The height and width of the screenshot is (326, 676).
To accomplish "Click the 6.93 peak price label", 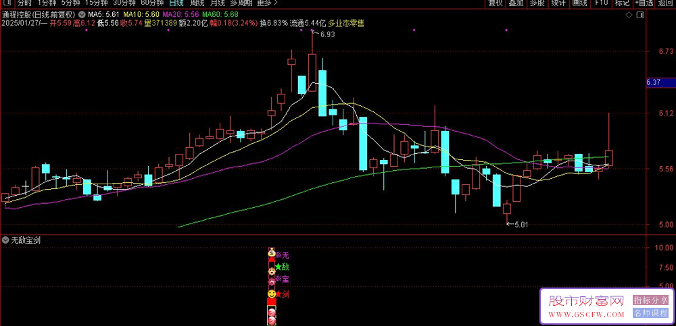I will [x=328, y=35].
